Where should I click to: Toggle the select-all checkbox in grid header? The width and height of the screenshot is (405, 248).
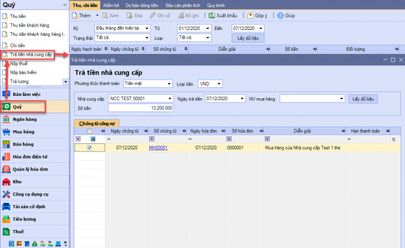(89, 131)
